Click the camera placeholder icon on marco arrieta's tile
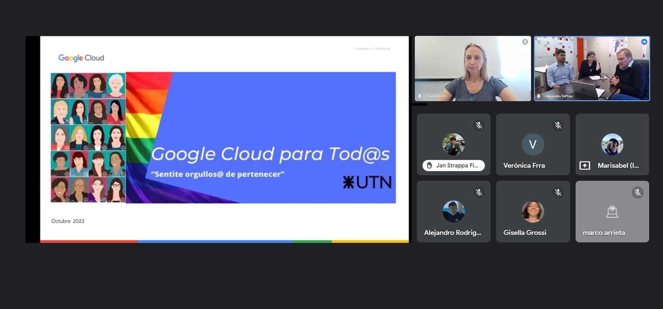This screenshot has width=663, height=309. coord(612,211)
